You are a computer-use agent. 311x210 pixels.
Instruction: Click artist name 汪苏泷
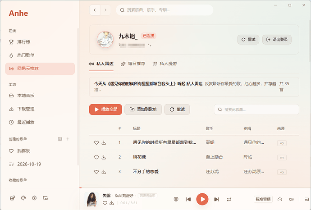(x=212, y=172)
